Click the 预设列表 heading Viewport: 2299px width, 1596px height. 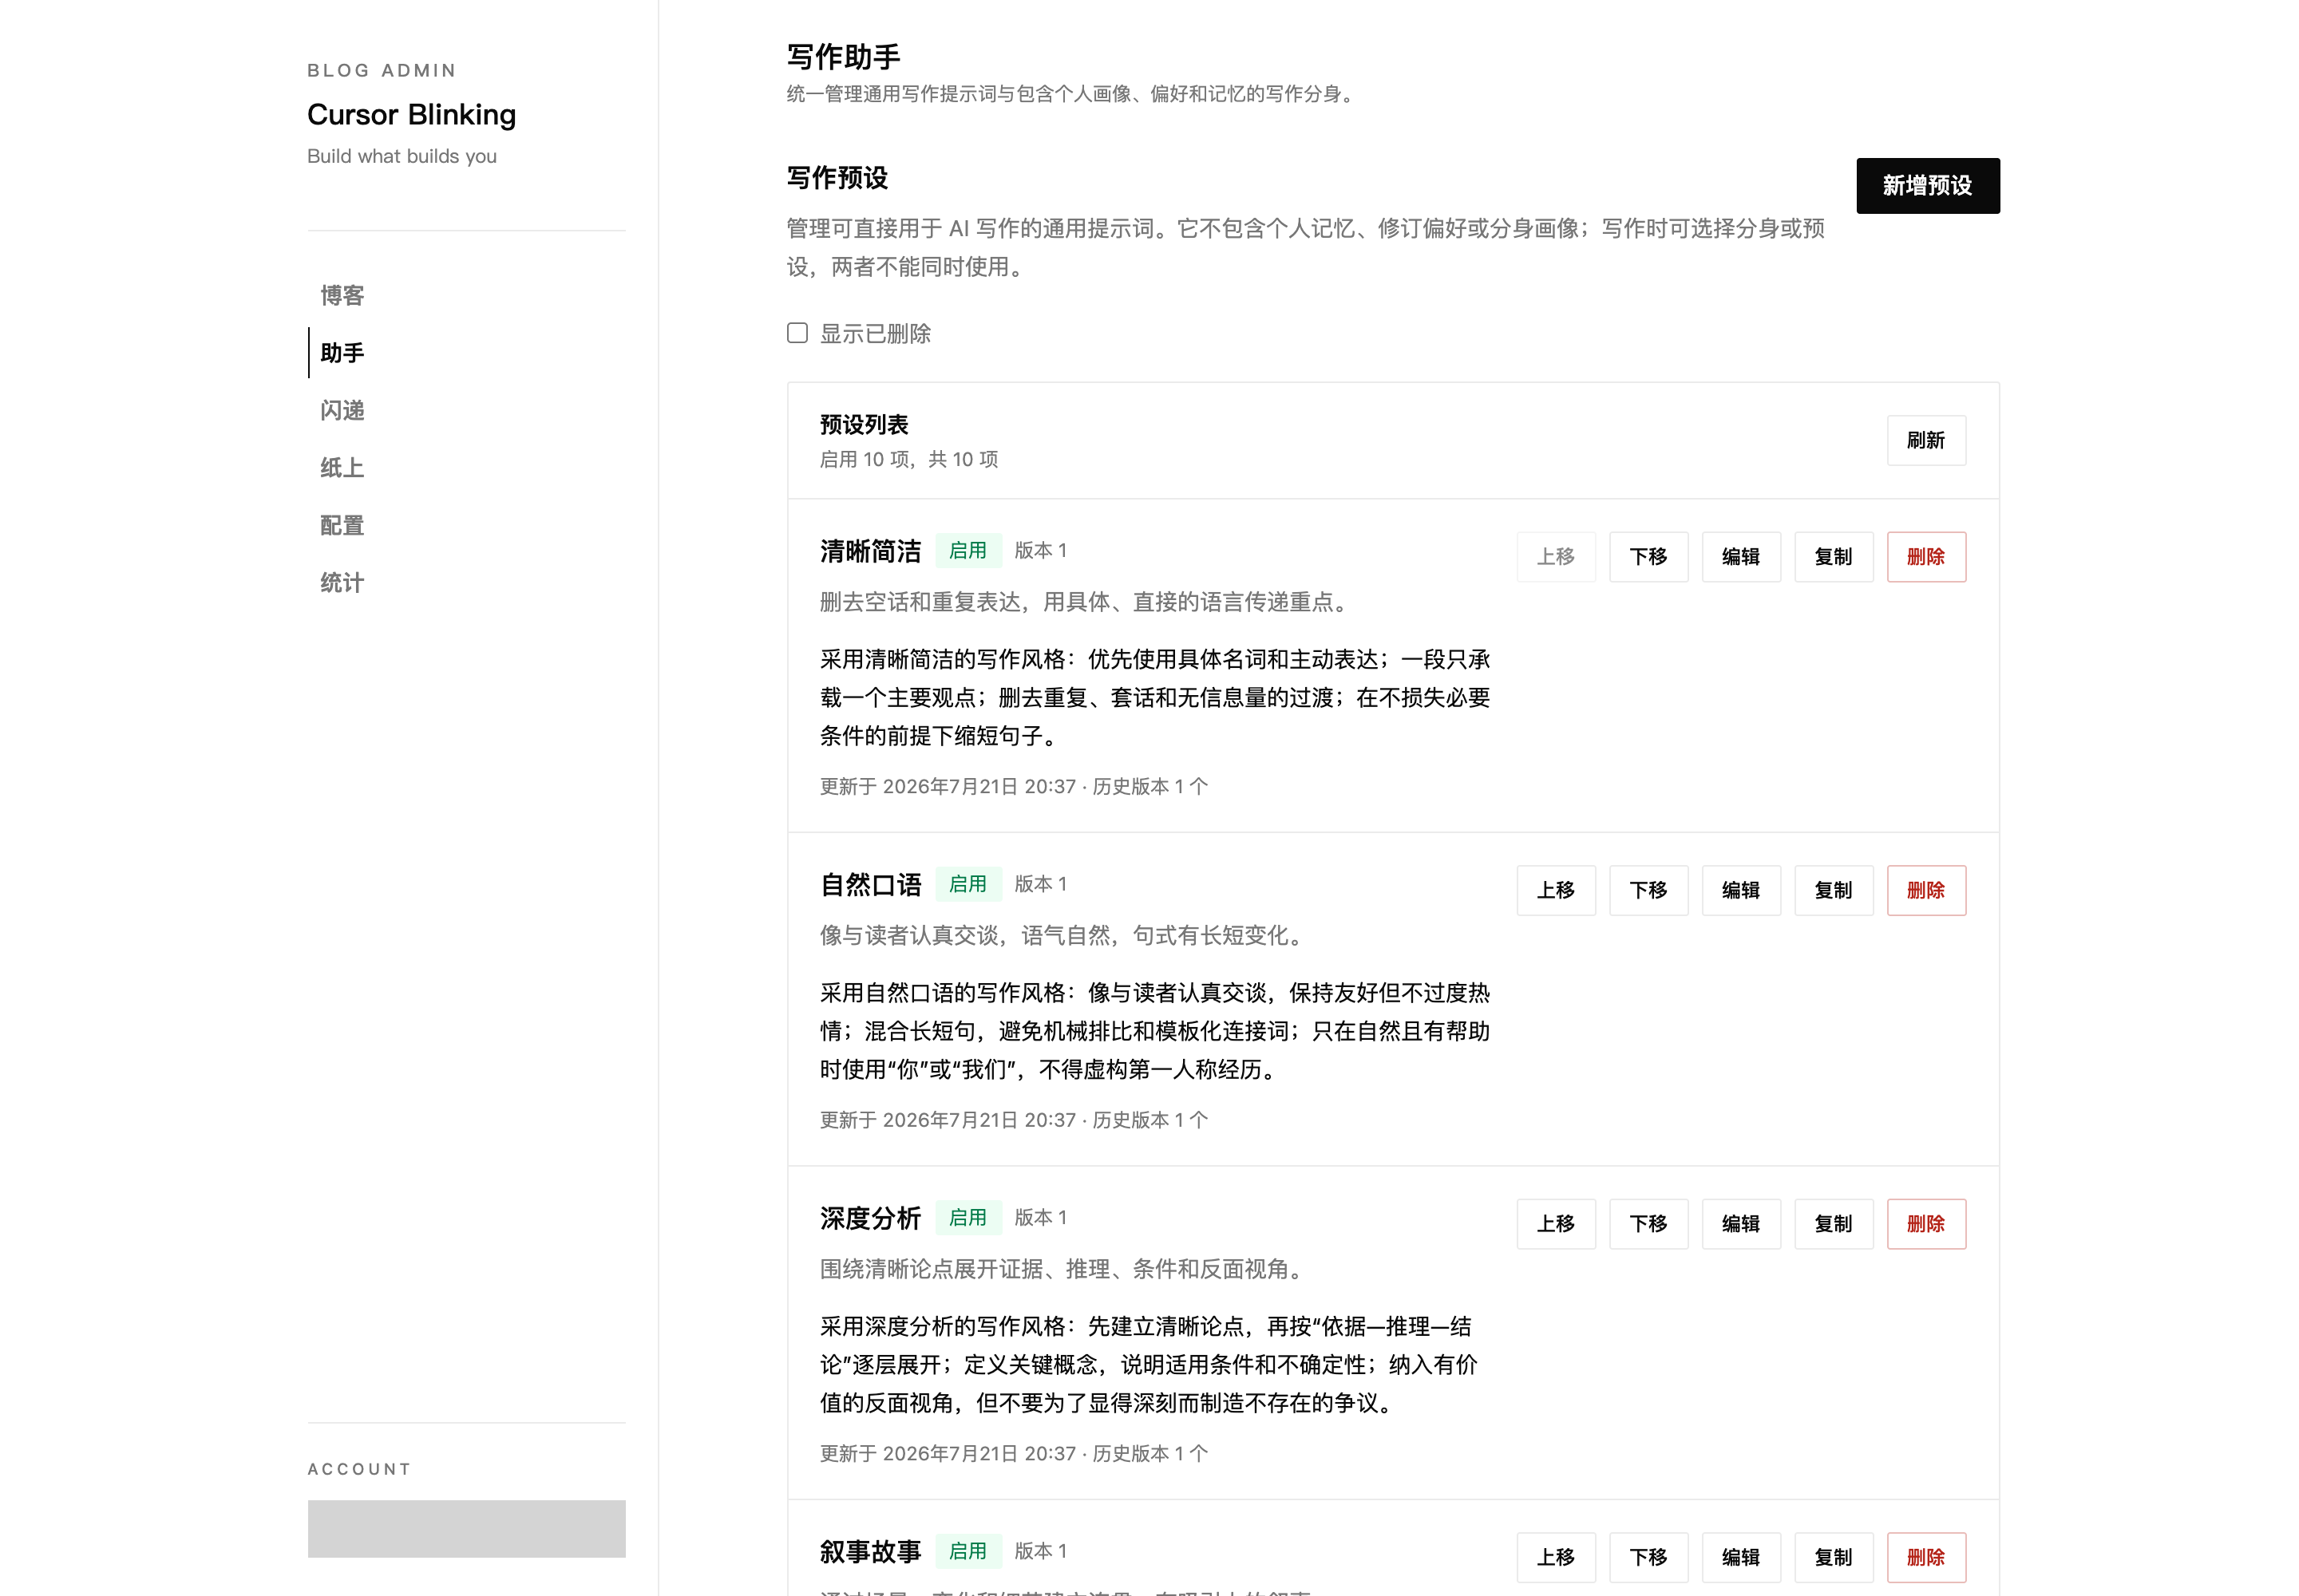[x=865, y=425]
